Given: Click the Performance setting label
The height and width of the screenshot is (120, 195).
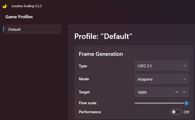Looking at the screenshot, I should click(x=90, y=112).
